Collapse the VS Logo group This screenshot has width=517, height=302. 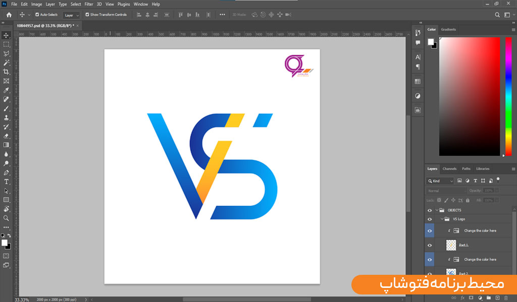[442, 219]
